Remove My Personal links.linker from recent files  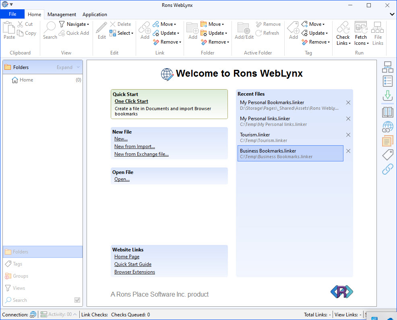(348, 119)
